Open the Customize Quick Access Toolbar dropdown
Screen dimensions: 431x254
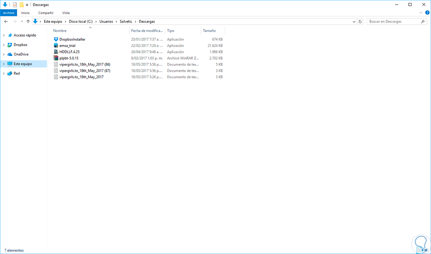click(x=27, y=5)
